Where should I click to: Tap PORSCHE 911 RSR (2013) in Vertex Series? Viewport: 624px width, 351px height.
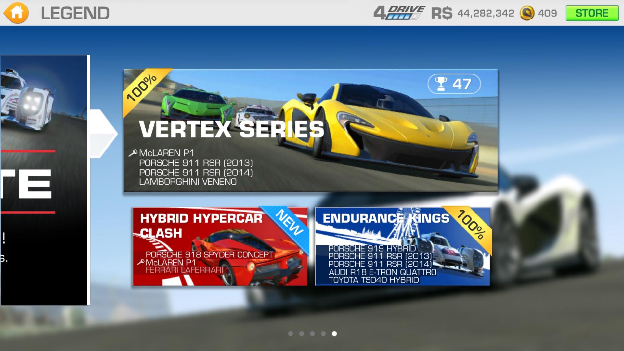[x=196, y=163]
